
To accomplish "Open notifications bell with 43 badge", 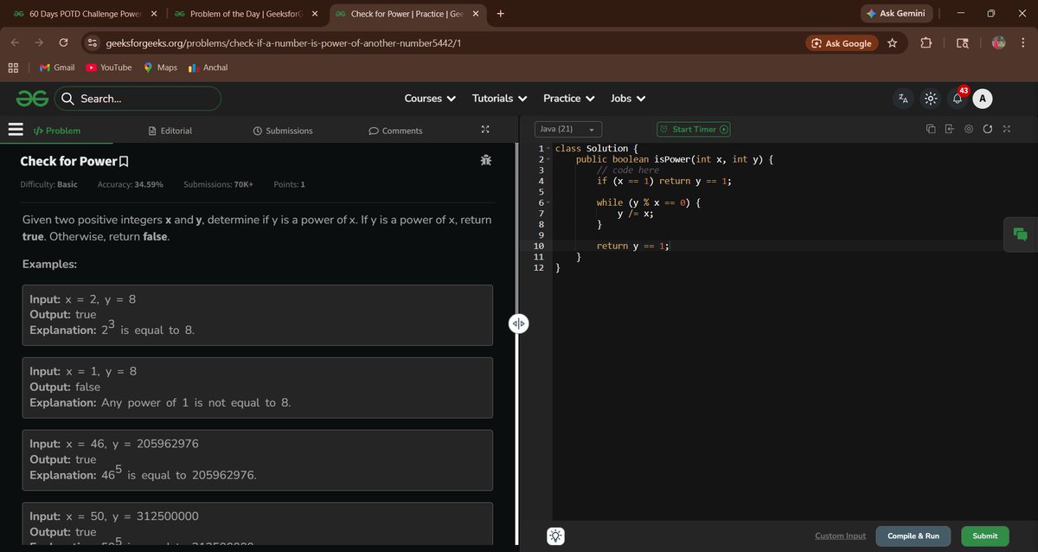I will [958, 98].
